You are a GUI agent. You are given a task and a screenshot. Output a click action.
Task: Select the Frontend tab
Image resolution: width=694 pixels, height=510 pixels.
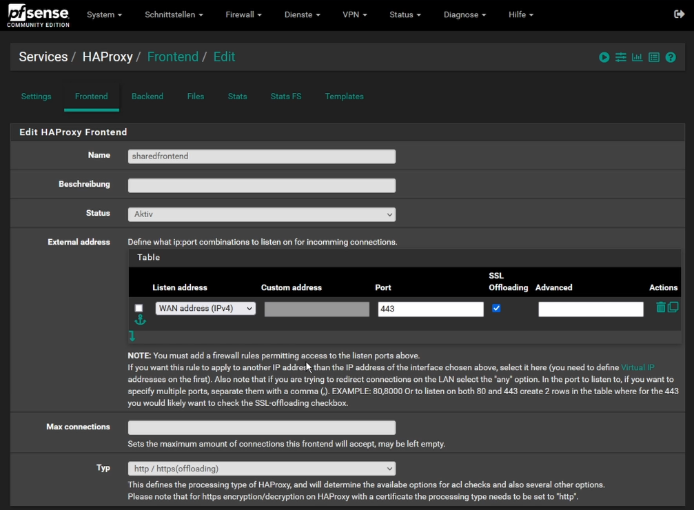pos(91,96)
